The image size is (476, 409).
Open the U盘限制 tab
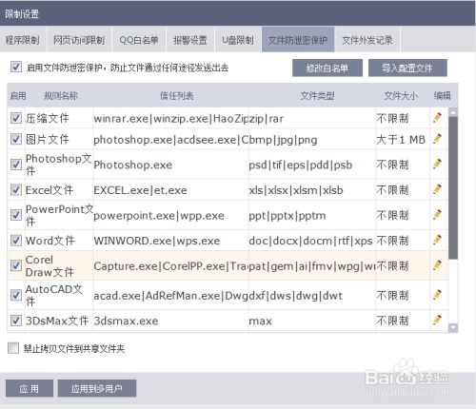(x=238, y=40)
